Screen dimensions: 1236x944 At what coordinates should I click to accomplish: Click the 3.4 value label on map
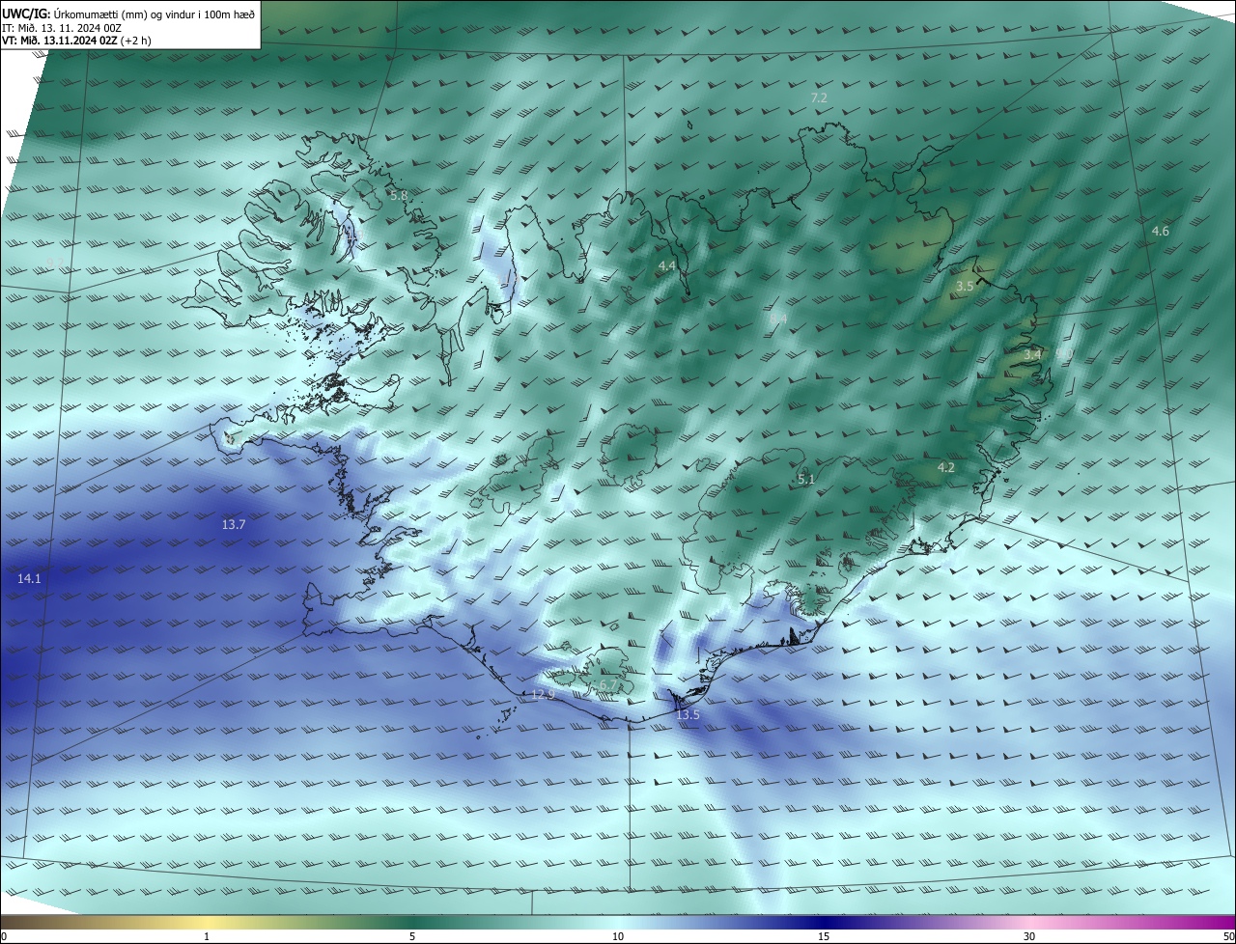(1032, 355)
